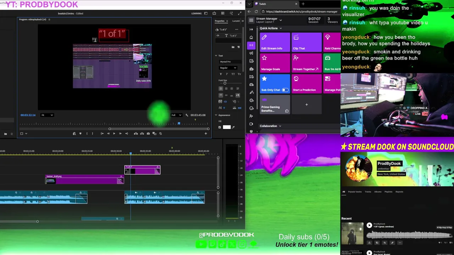The width and height of the screenshot is (454, 255).
Task: Click Edit Stream Info tile
Action: 275,42
